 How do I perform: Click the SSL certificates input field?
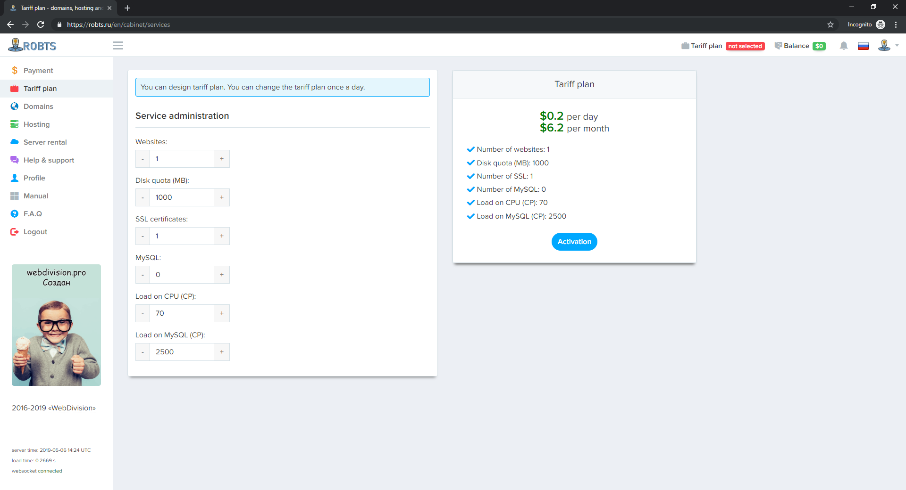(x=182, y=236)
